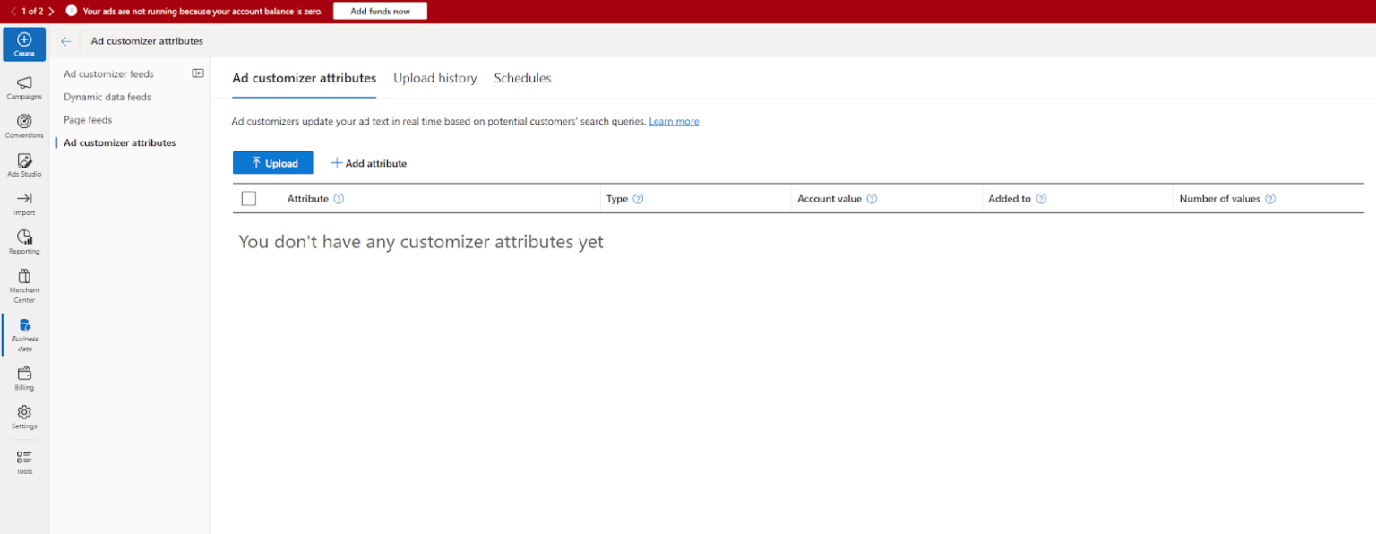Collapse the Business data side panel
The height and width of the screenshot is (534, 1376).
click(198, 73)
